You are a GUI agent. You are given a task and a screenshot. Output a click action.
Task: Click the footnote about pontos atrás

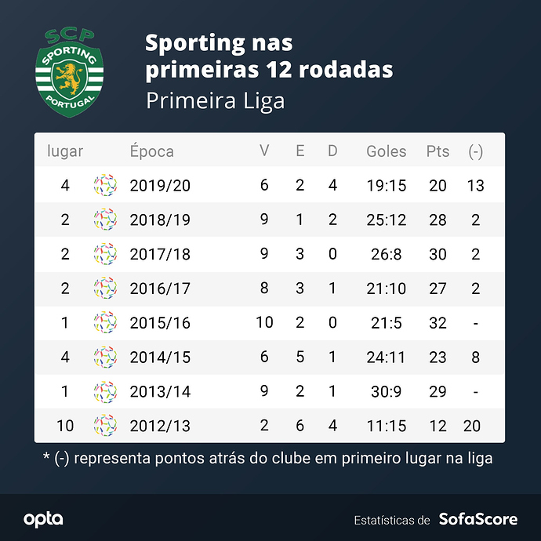click(268, 459)
